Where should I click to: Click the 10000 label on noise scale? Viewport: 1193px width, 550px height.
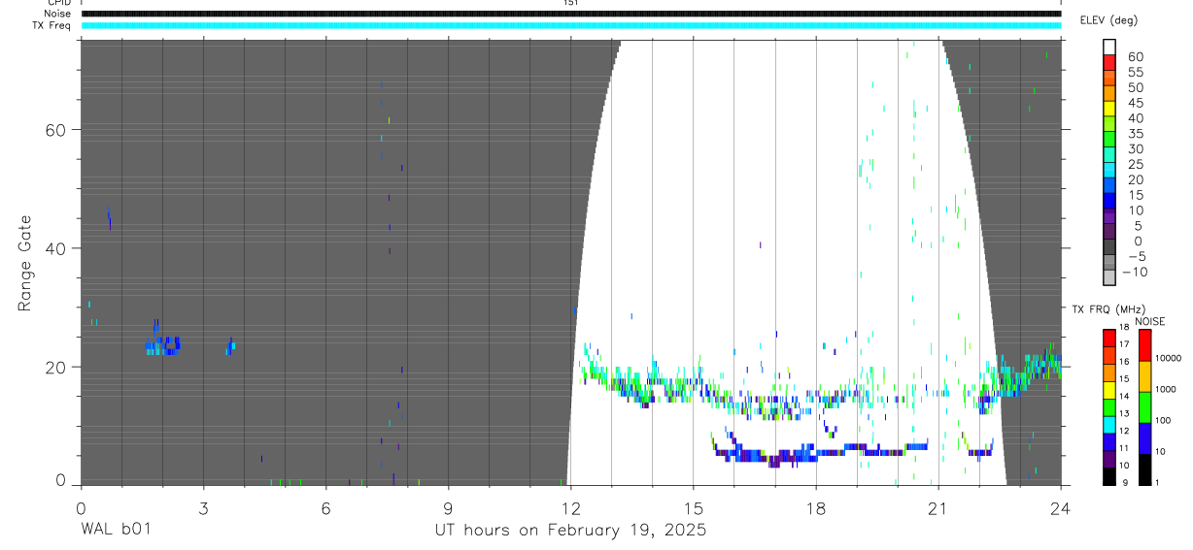click(x=1168, y=358)
